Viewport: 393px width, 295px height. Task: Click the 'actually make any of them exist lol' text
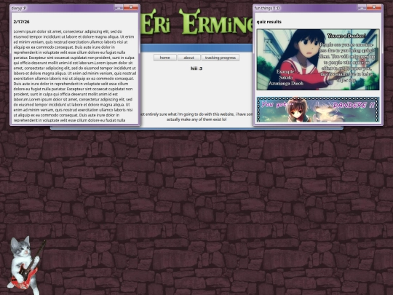(196, 119)
